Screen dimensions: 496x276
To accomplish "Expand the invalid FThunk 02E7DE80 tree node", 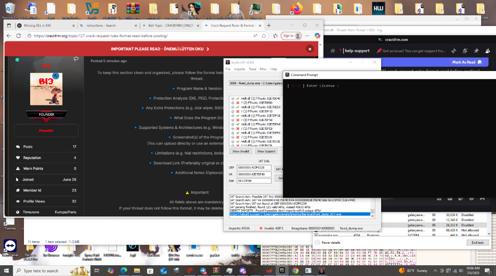I will pos(233,103).
